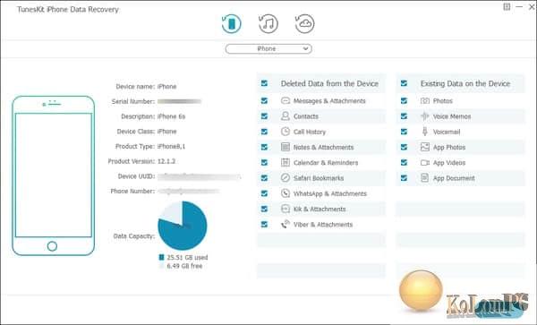This screenshot has height=325, width=537.
Task: Select Recover from iCloud backup icon
Action: click(x=304, y=23)
